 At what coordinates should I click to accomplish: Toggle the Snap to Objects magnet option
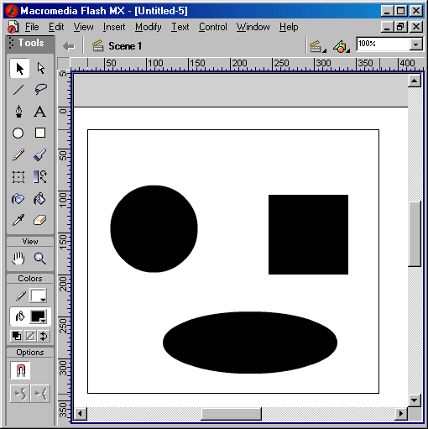[x=20, y=370]
